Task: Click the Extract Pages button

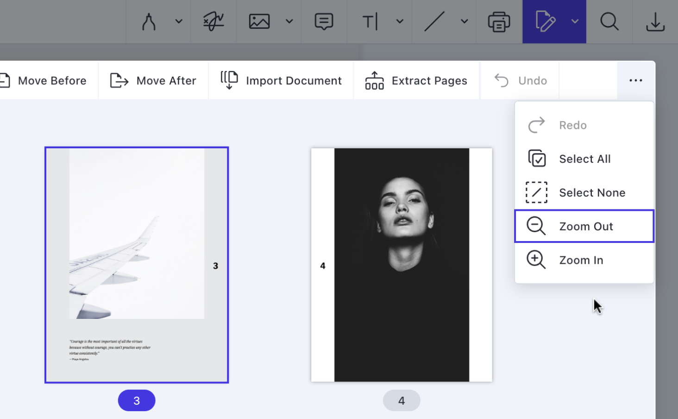Action: point(416,81)
